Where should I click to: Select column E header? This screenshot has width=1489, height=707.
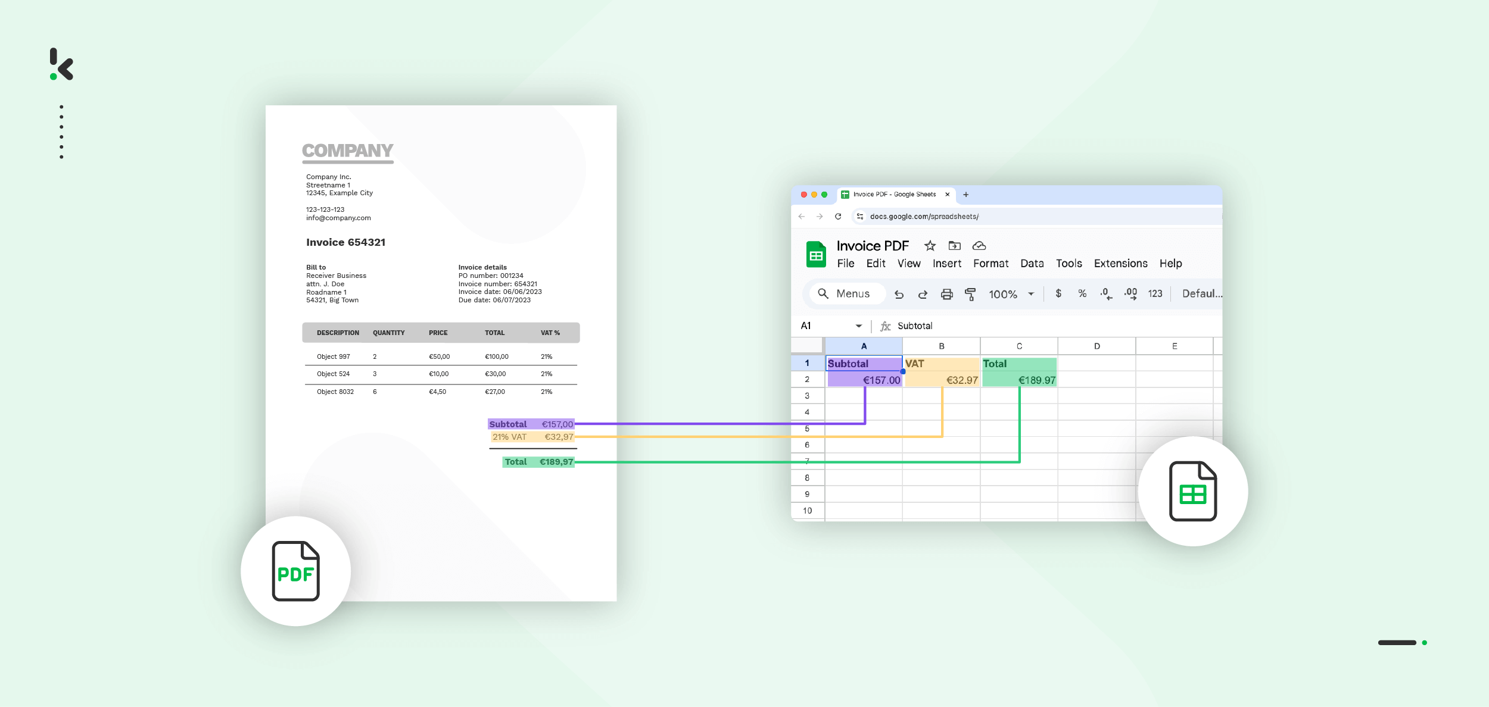[1175, 346]
